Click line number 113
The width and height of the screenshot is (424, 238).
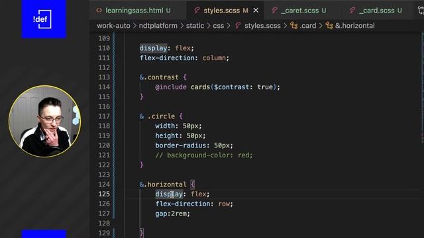tap(104, 77)
